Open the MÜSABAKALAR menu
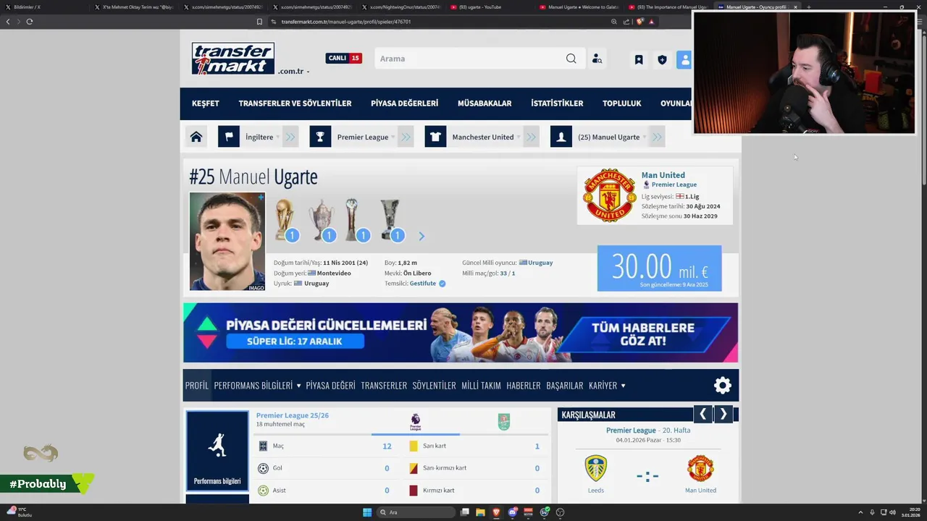The width and height of the screenshot is (927, 521). tap(485, 103)
